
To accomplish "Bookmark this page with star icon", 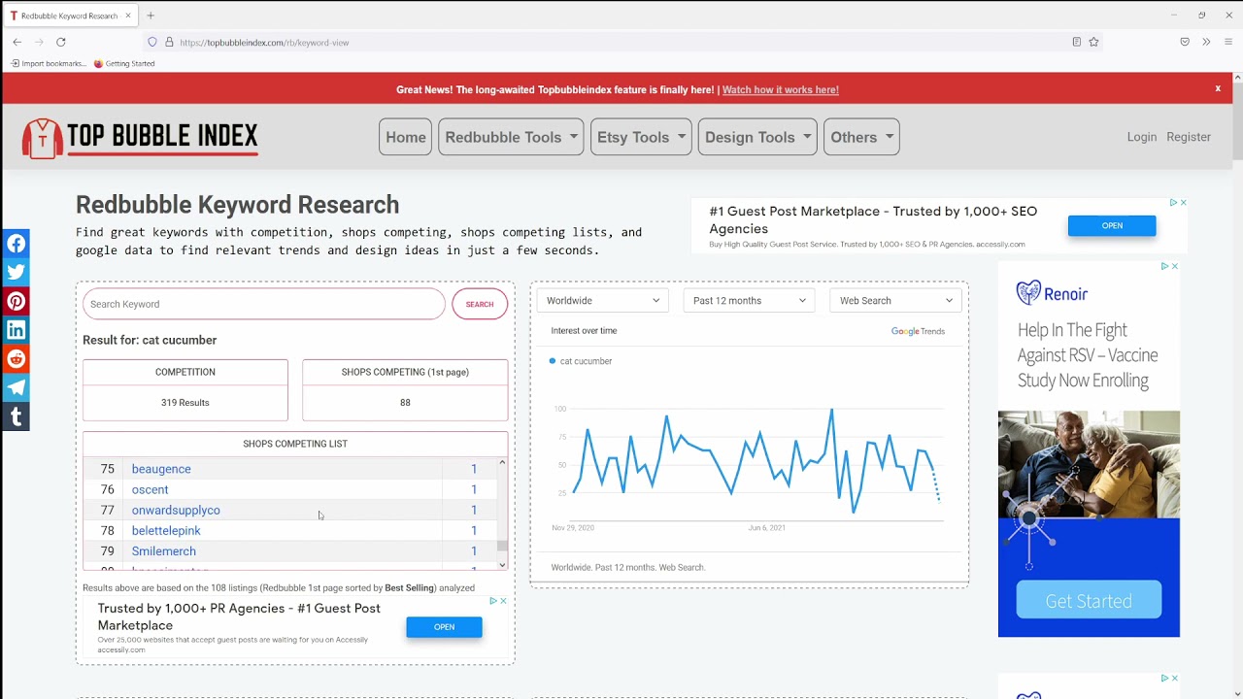I will pos(1093,42).
